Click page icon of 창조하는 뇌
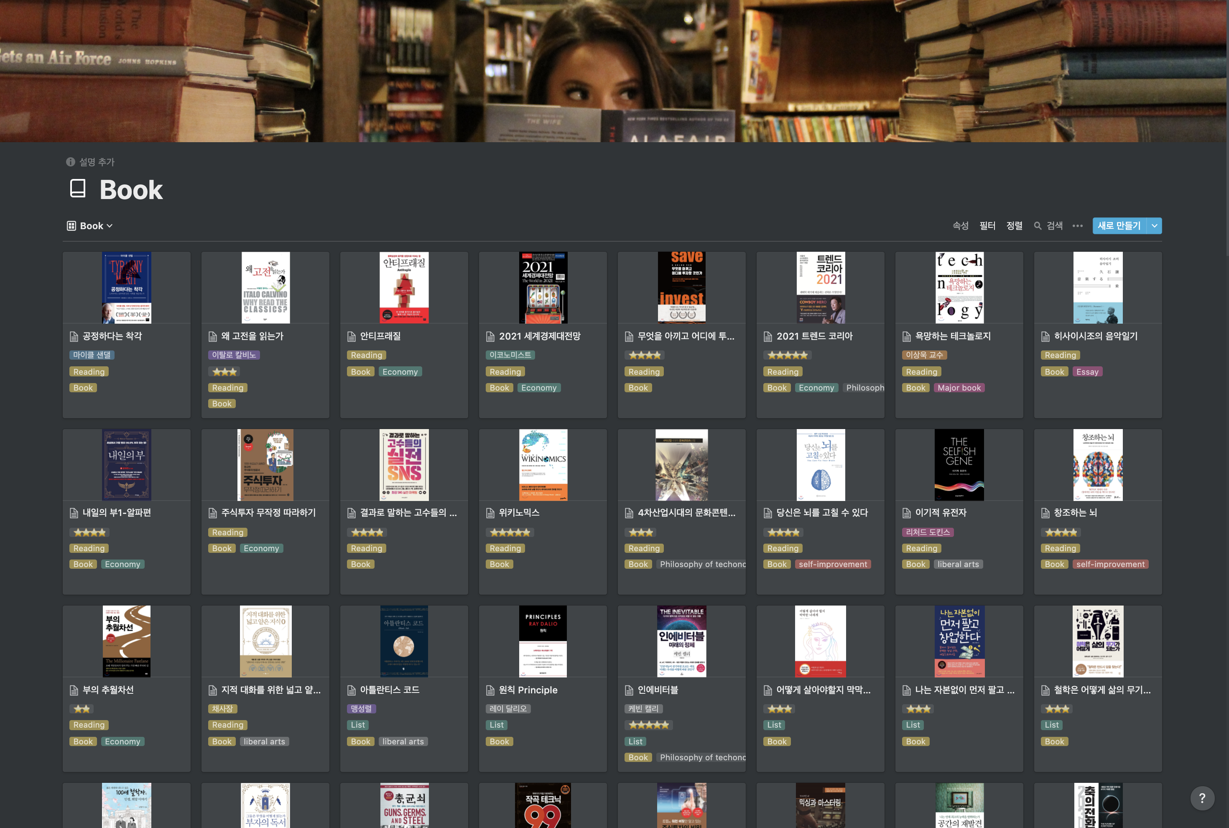Viewport: 1229px width, 828px height. [x=1046, y=513]
